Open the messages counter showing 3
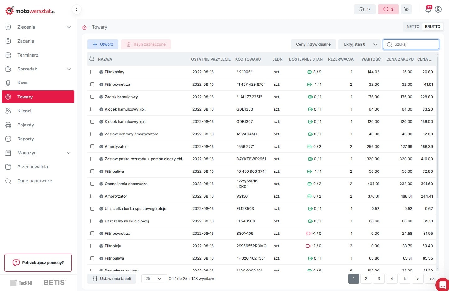The image size is (449, 291). 388,9
